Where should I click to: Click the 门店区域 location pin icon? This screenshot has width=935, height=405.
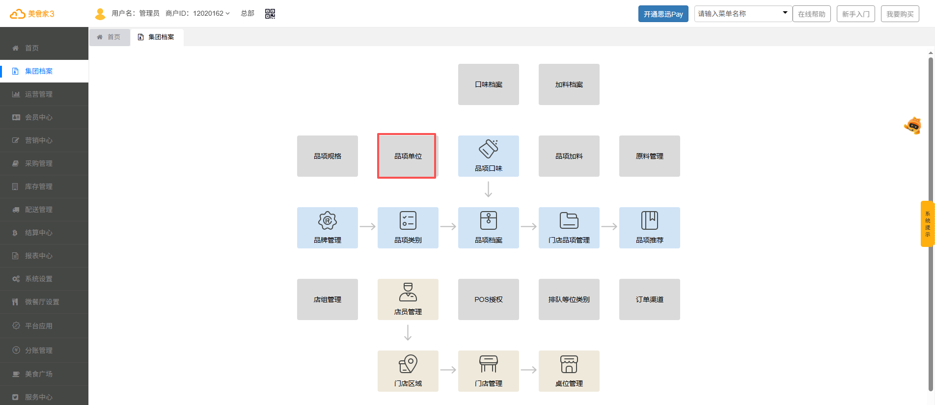point(408,365)
